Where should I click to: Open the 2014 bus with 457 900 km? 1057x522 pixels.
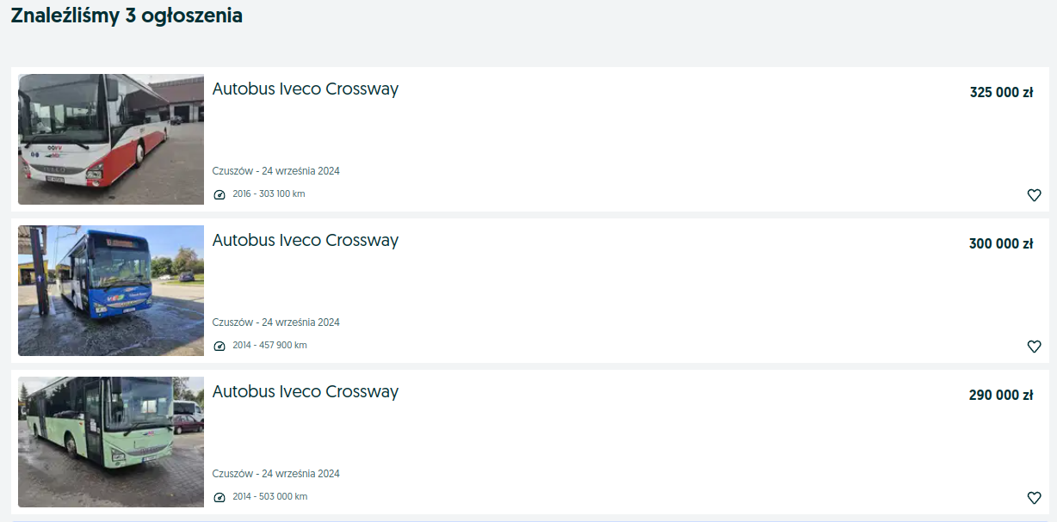click(306, 240)
